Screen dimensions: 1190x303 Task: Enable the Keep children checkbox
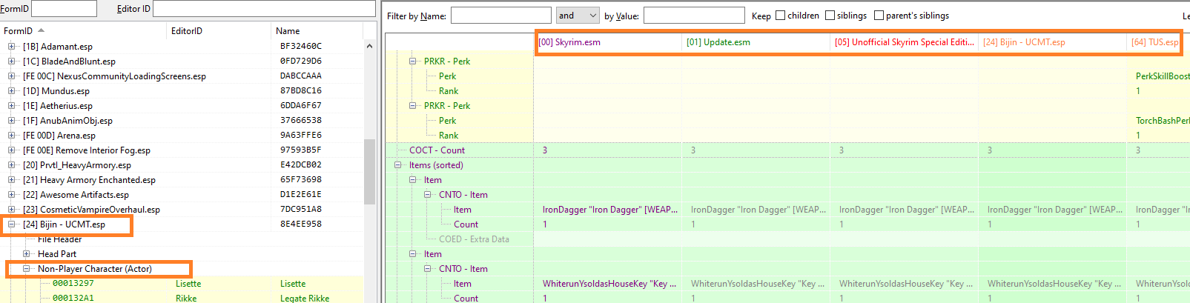coord(780,16)
